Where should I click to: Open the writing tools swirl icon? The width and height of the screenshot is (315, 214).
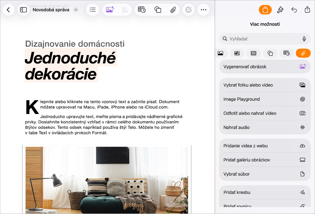coord(188,10)
